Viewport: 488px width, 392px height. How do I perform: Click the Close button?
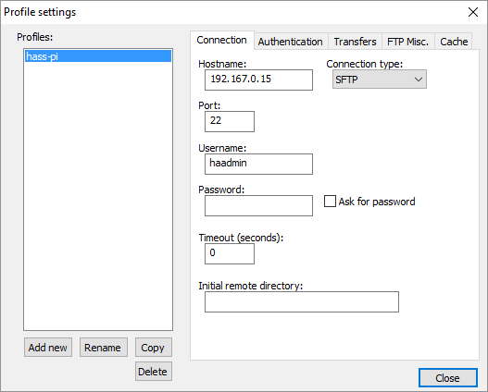coord(448,378)
